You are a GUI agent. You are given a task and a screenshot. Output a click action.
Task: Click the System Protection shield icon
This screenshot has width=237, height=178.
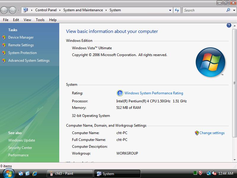(4, 53)
